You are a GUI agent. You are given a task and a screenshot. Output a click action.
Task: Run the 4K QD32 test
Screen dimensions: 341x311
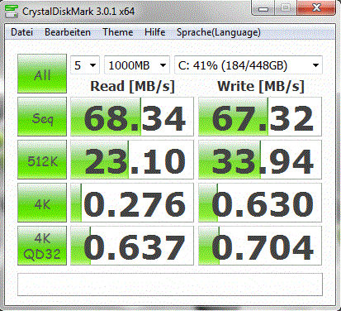coord(42,246)
